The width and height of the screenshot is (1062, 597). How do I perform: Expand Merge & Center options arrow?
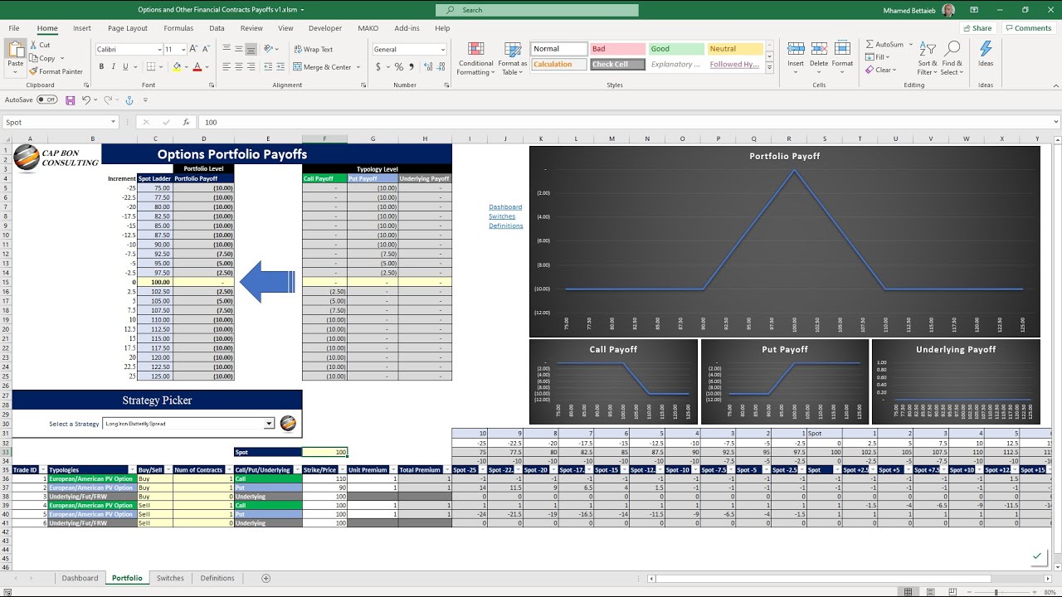coord(357,67)
